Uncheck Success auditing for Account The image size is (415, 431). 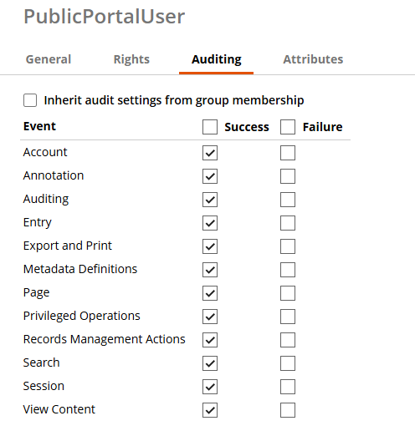pyautogui.click(x=210, y=153)
